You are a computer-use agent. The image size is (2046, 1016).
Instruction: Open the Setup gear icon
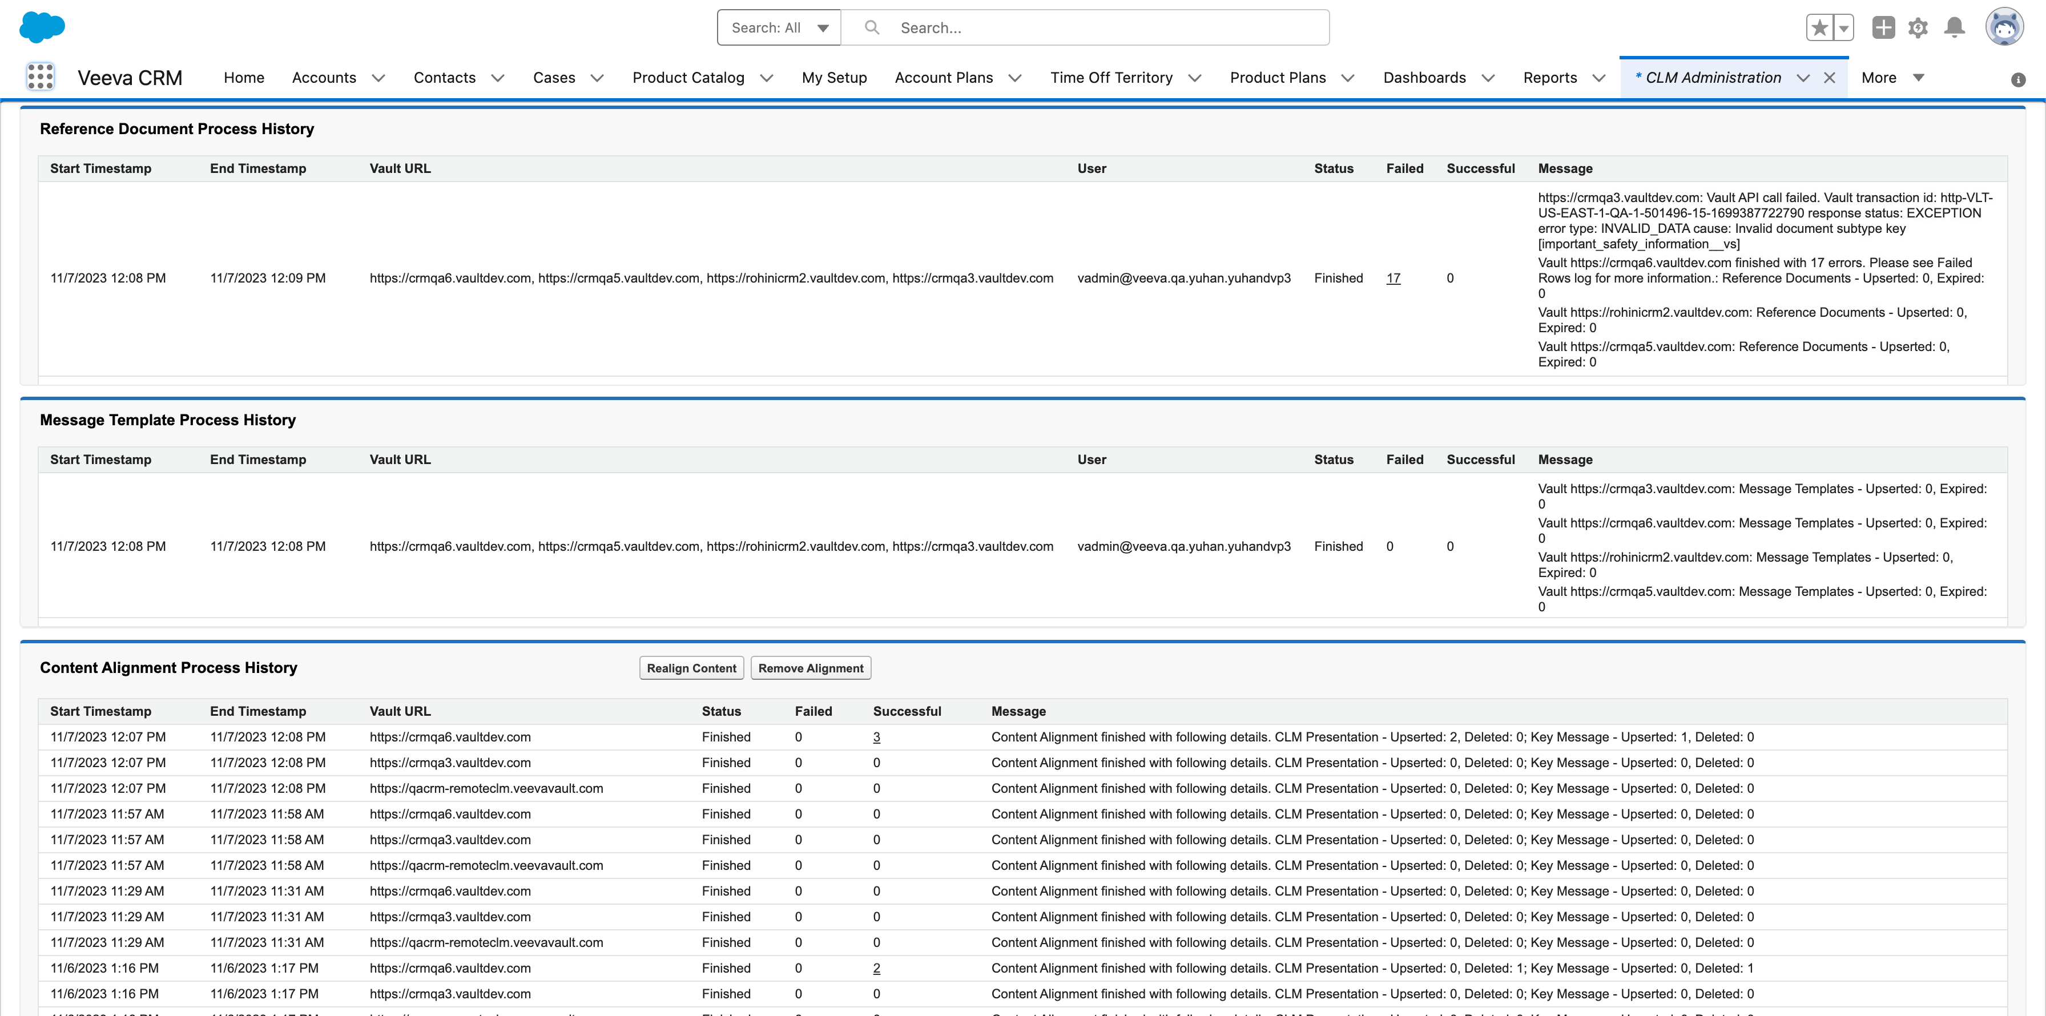click(x=1918, y=28)
